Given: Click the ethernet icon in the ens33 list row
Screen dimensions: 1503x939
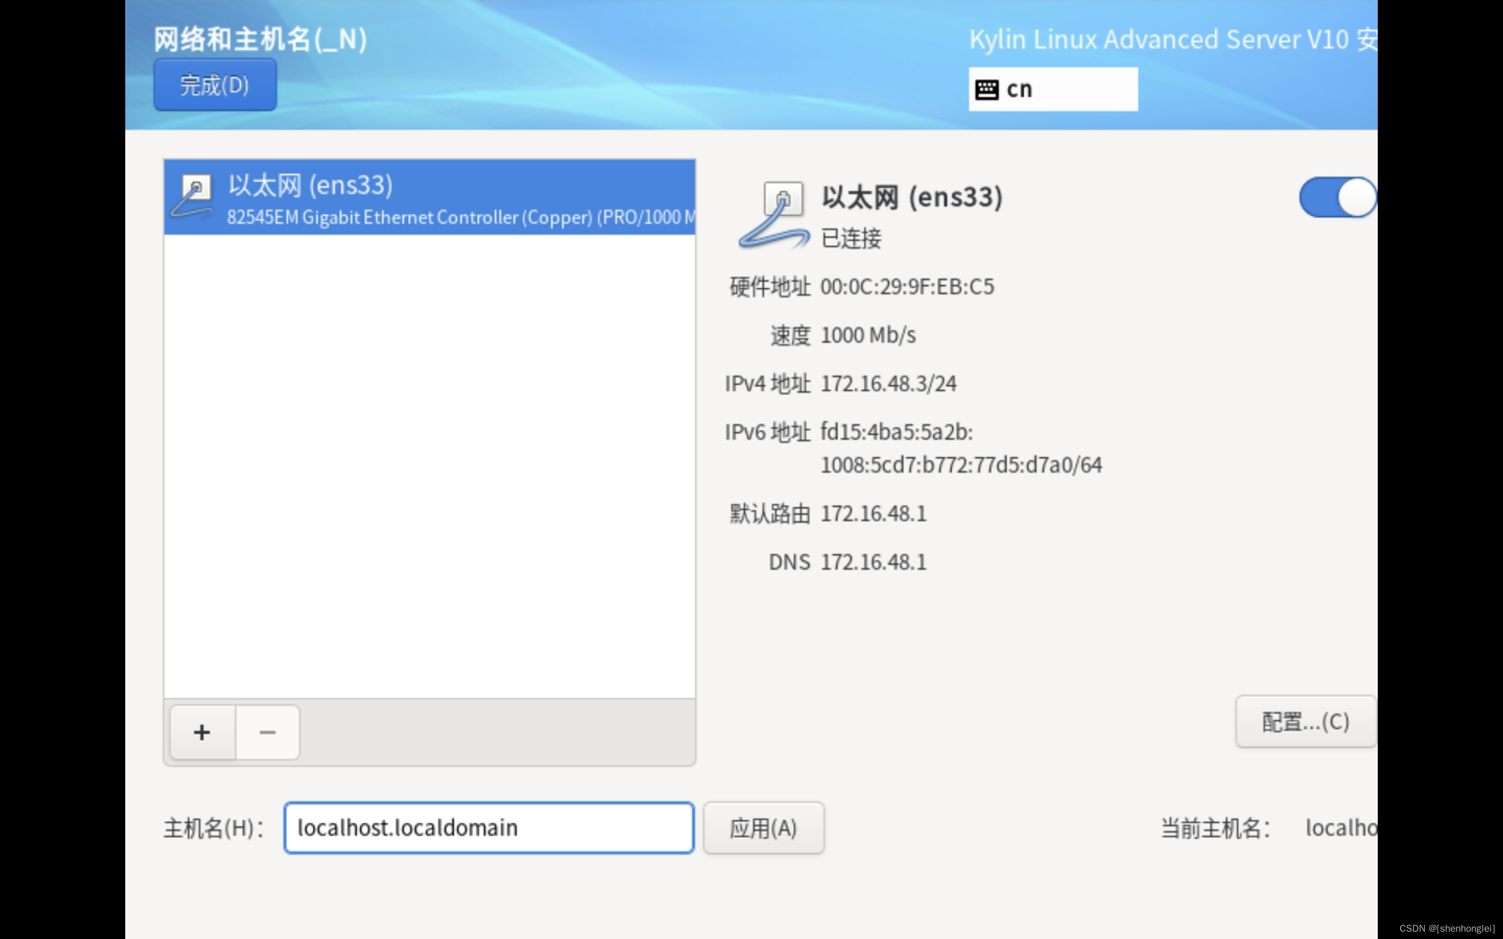Looking at the screenshot, I should click(193, 196).
